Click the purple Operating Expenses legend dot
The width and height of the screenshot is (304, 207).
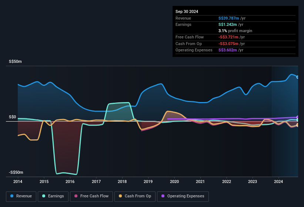coord(163,196)
